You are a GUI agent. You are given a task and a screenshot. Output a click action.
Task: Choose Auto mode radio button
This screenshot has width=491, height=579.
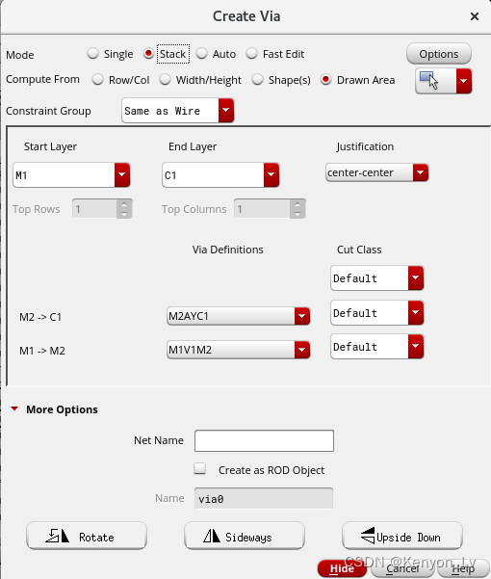[x=201, y=54]
